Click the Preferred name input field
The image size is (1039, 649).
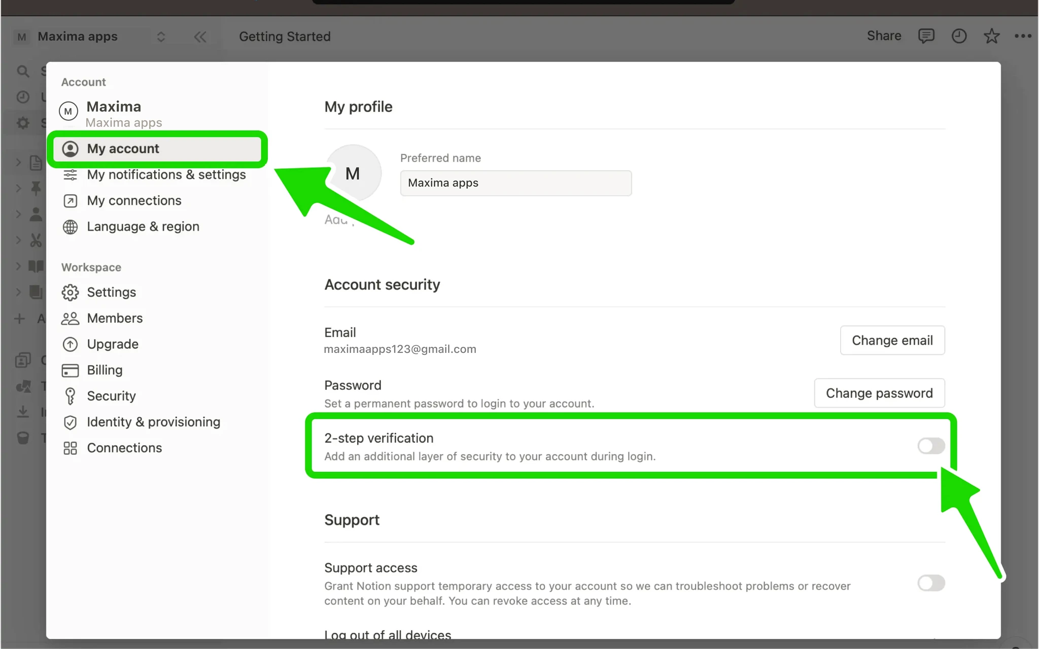tap(515, 183)
